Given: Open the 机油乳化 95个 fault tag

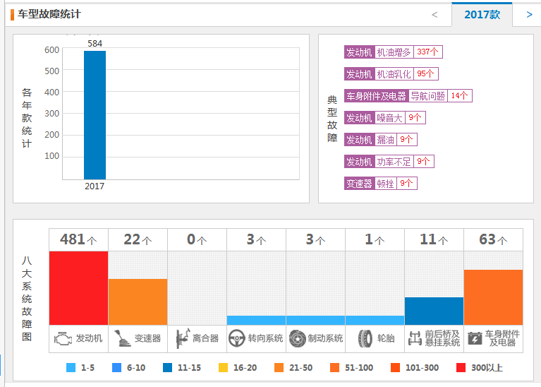Looking at the screenshot, I should (391, 73).
